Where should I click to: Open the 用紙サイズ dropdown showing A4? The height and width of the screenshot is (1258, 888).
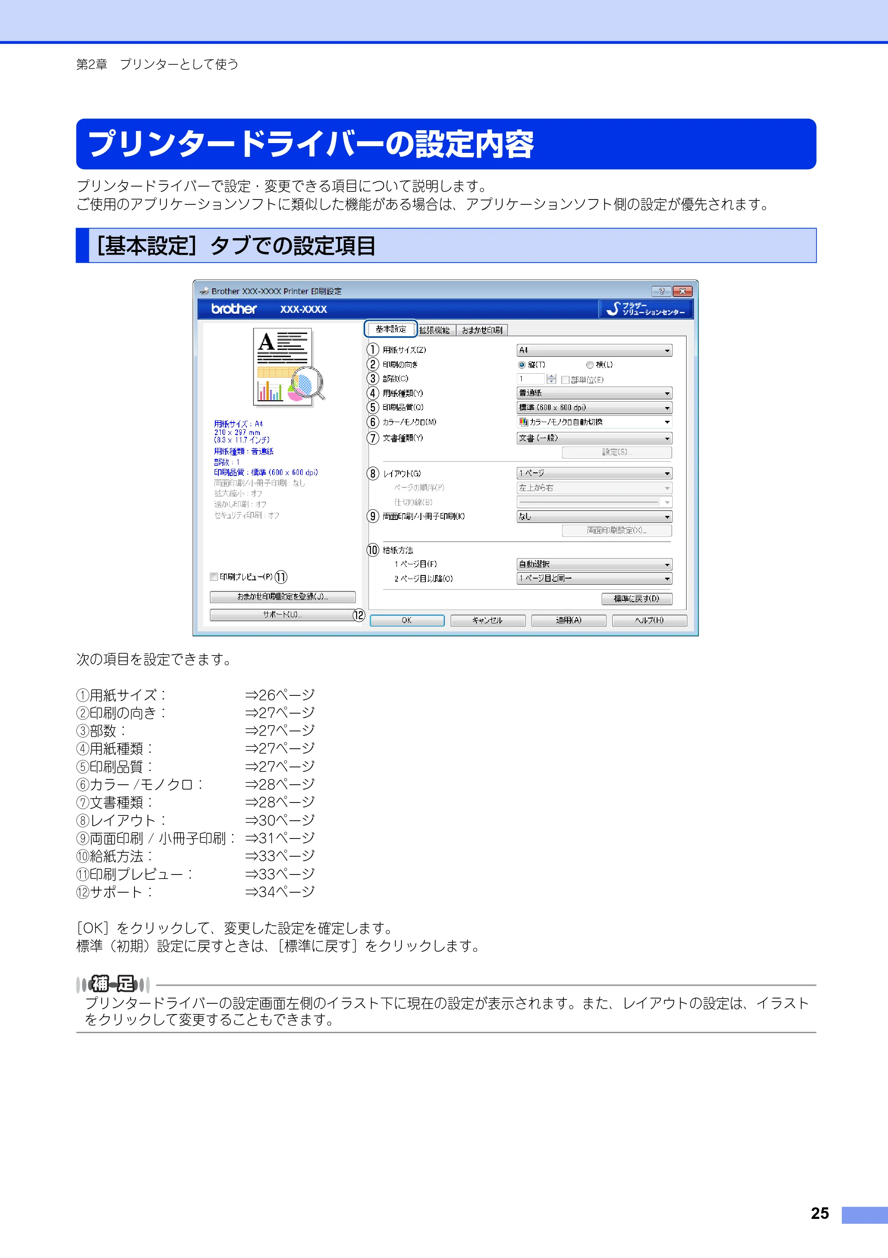(x=595, y=350)
